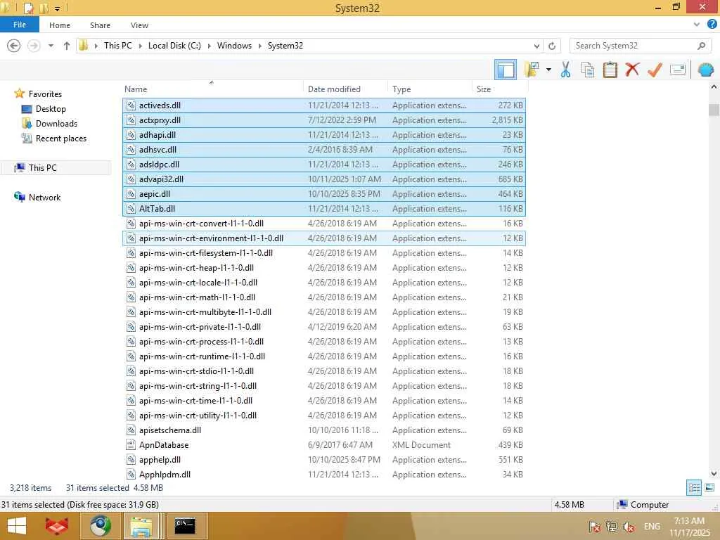Open Downloads in navigation pane
720x540 pixels.
pos(56,124)
